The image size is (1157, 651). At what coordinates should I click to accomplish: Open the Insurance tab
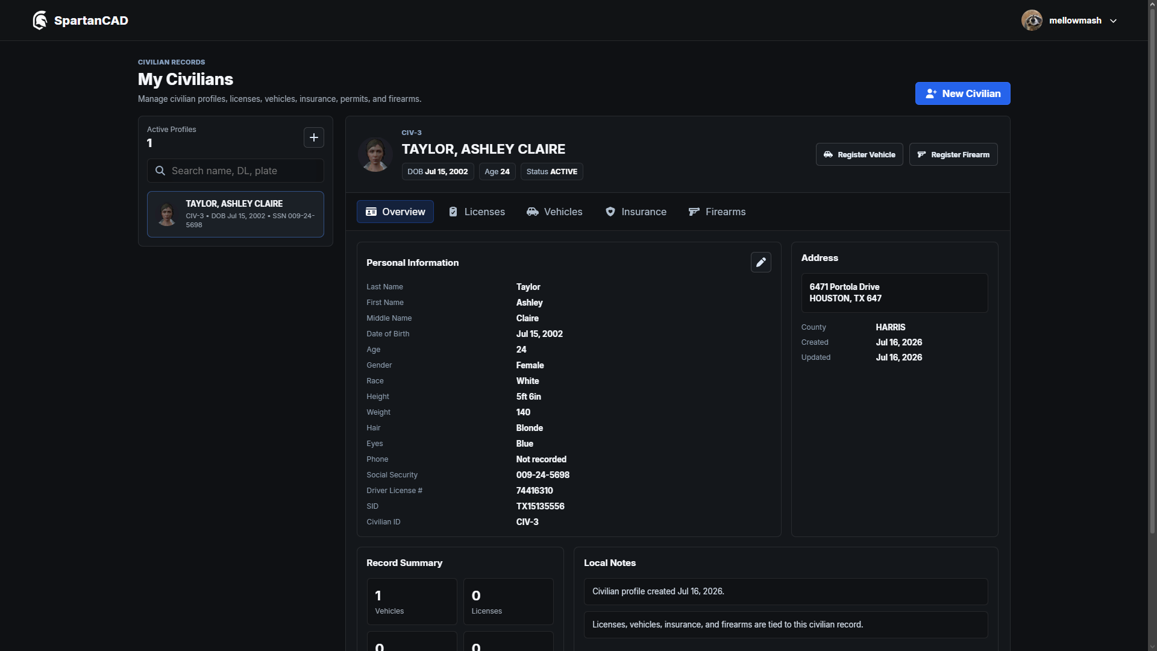pos(636,212)
